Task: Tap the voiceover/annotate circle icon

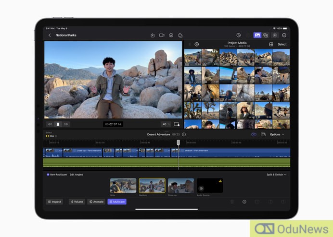Action: pos(171,36)
